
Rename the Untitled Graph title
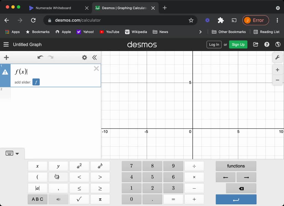pyautogui.click(x=27, y=44)
